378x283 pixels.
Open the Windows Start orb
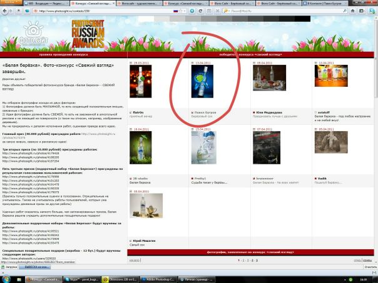coord(6,279)
